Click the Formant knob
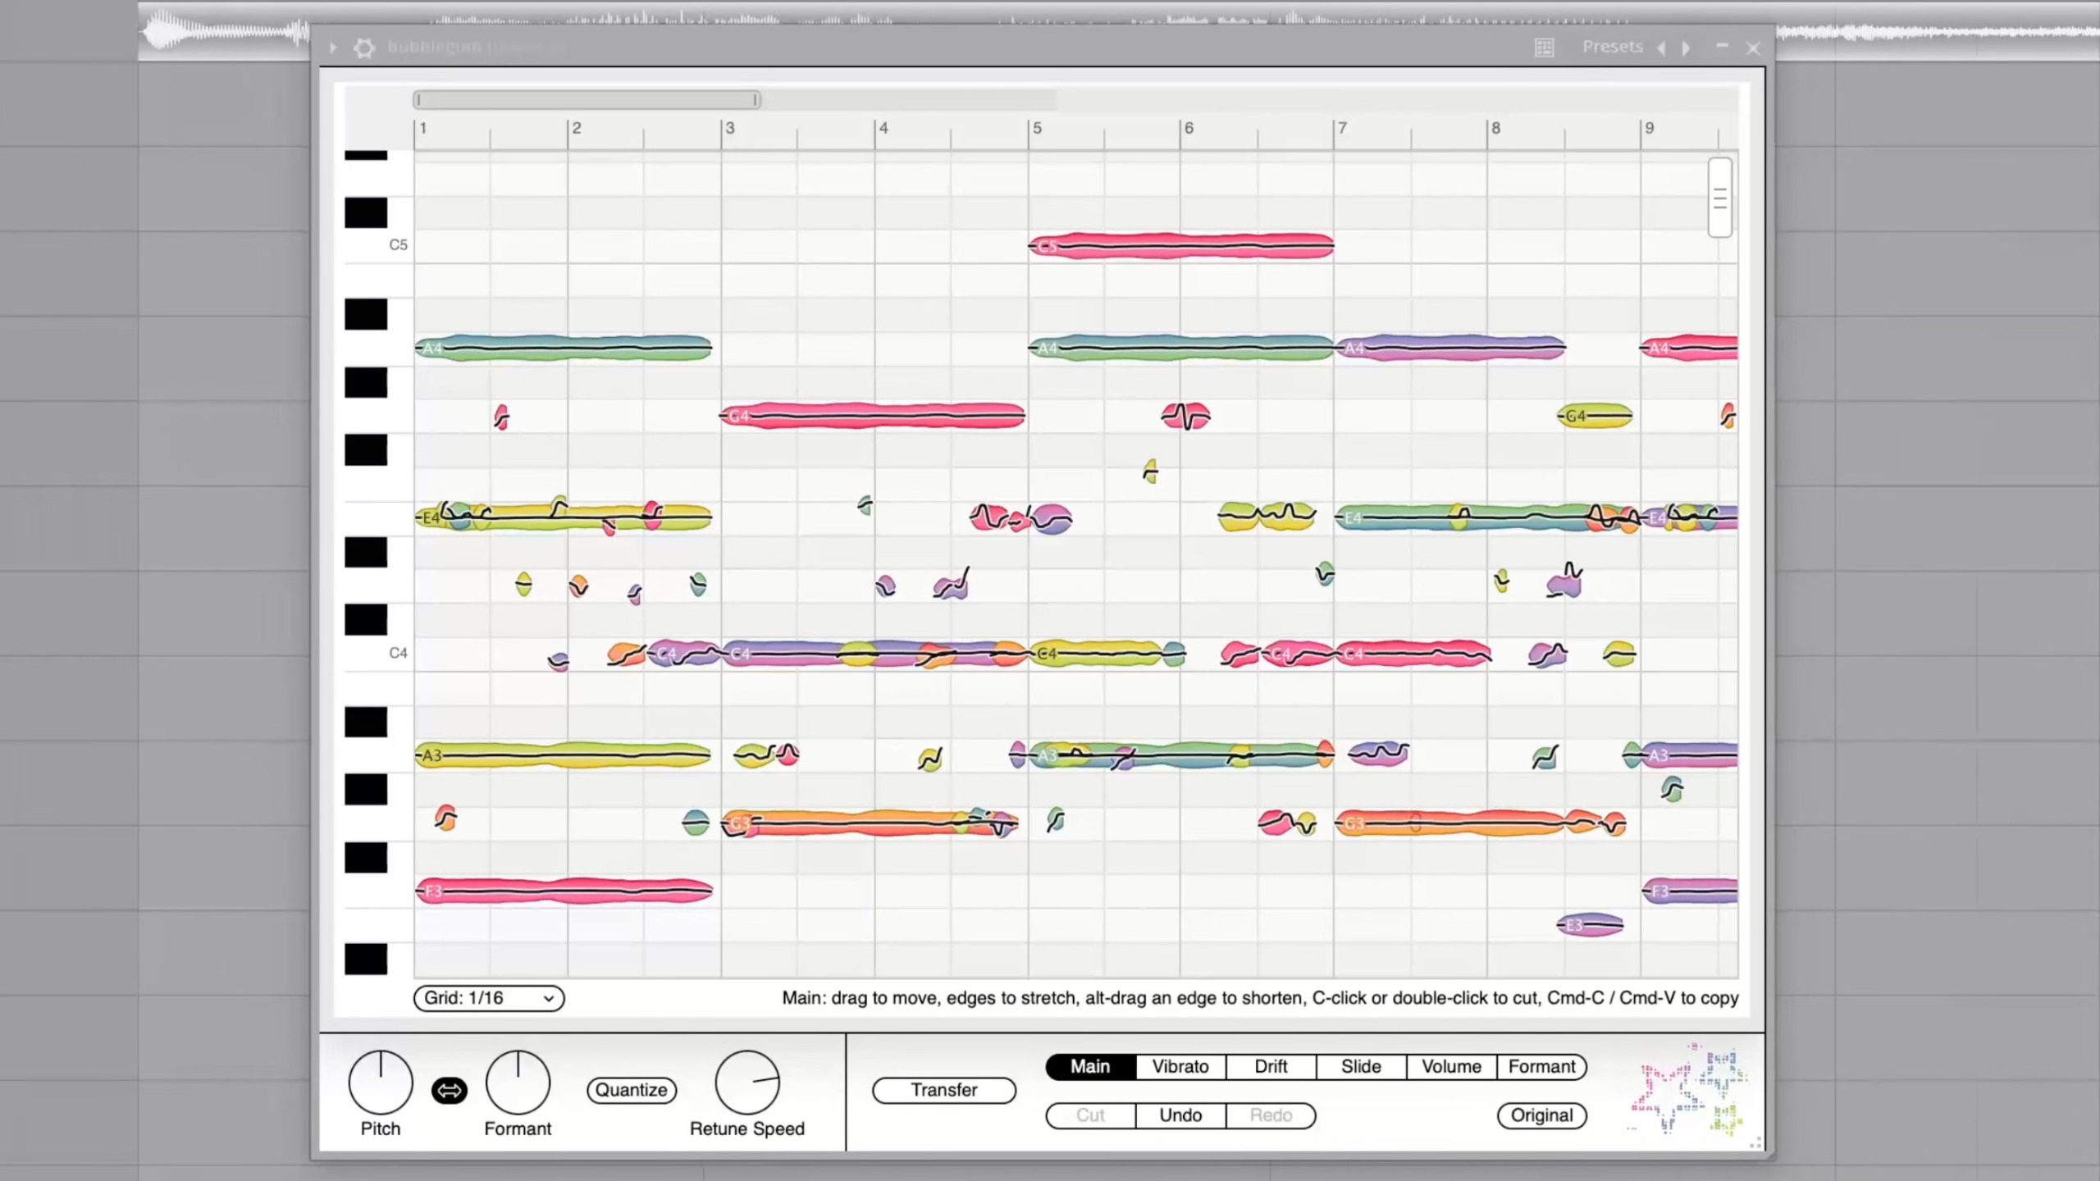Image resolution: width=2100 pixels, height=1181 pixels. (x=518, y=1083)
